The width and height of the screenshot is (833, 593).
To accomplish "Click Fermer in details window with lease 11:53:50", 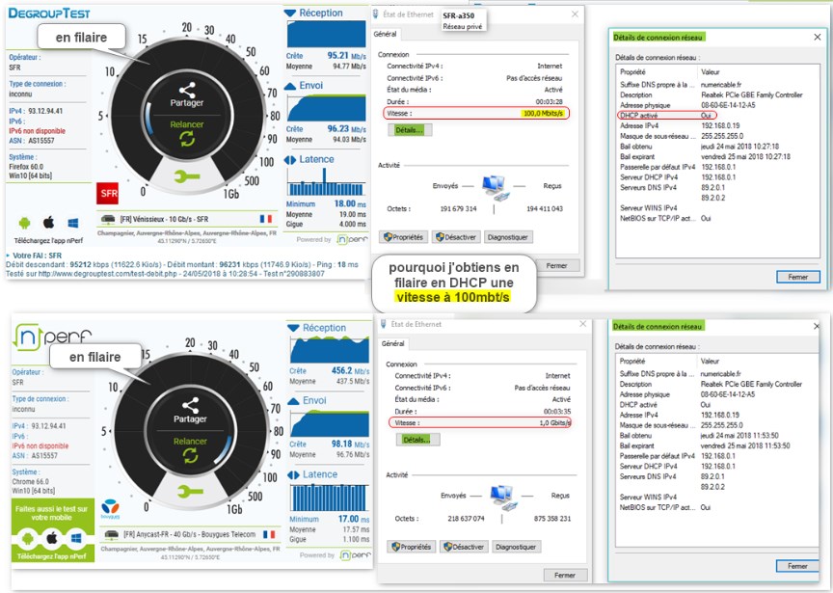I will (797, 566).
